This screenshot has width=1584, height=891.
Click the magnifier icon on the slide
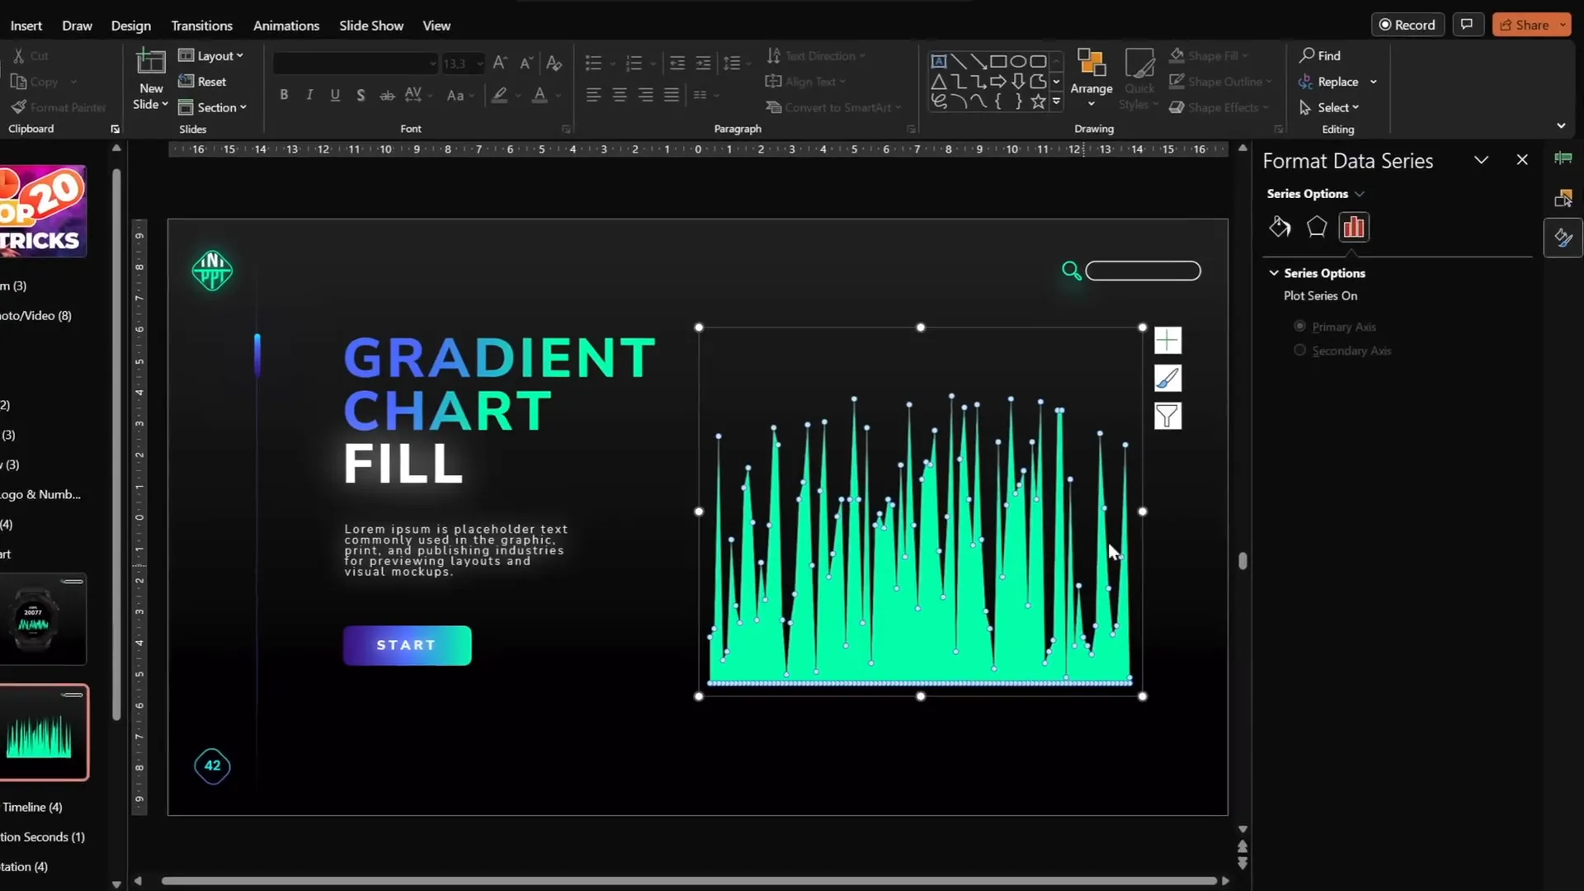(1071, 271)
